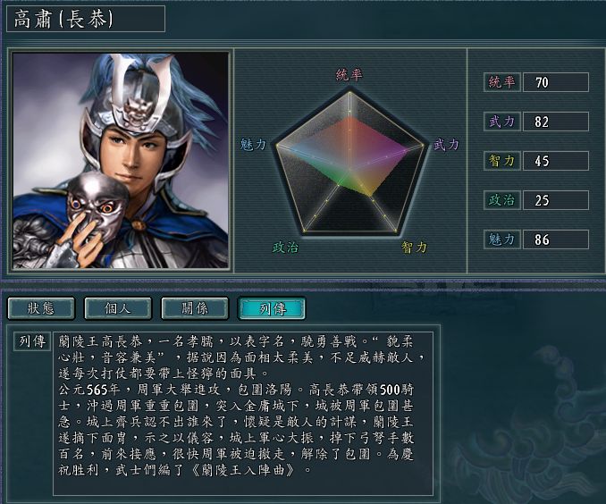Select the 統率 value field showing 70

(x=556, y=82)
